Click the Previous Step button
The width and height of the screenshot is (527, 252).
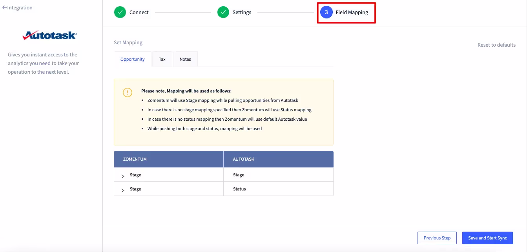[437, 238]
